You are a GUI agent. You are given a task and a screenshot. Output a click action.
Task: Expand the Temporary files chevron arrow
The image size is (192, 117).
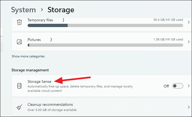pyautogui.click(x=188, y=22)
